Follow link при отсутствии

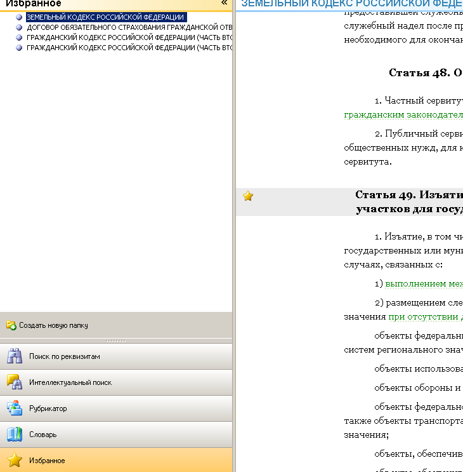point(426,316)
